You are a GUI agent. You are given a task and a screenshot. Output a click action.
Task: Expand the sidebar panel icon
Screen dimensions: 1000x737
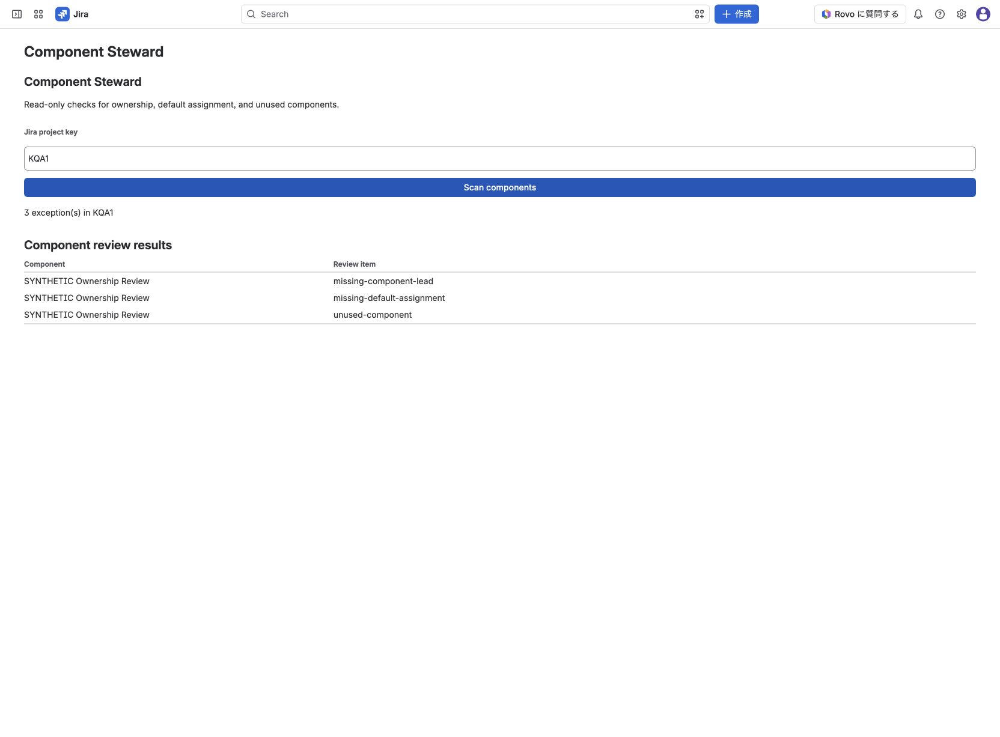point(17,14)
